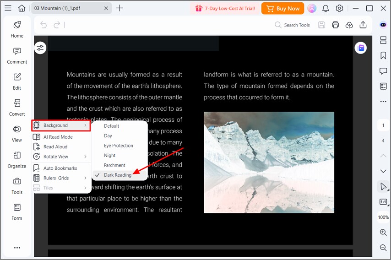Click the inverted mountain image
391x260 pixels.
pyautogui.click(x=269, y=162)
